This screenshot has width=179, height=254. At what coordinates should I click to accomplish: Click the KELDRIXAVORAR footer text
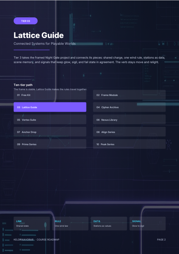[x=23, y=240]
